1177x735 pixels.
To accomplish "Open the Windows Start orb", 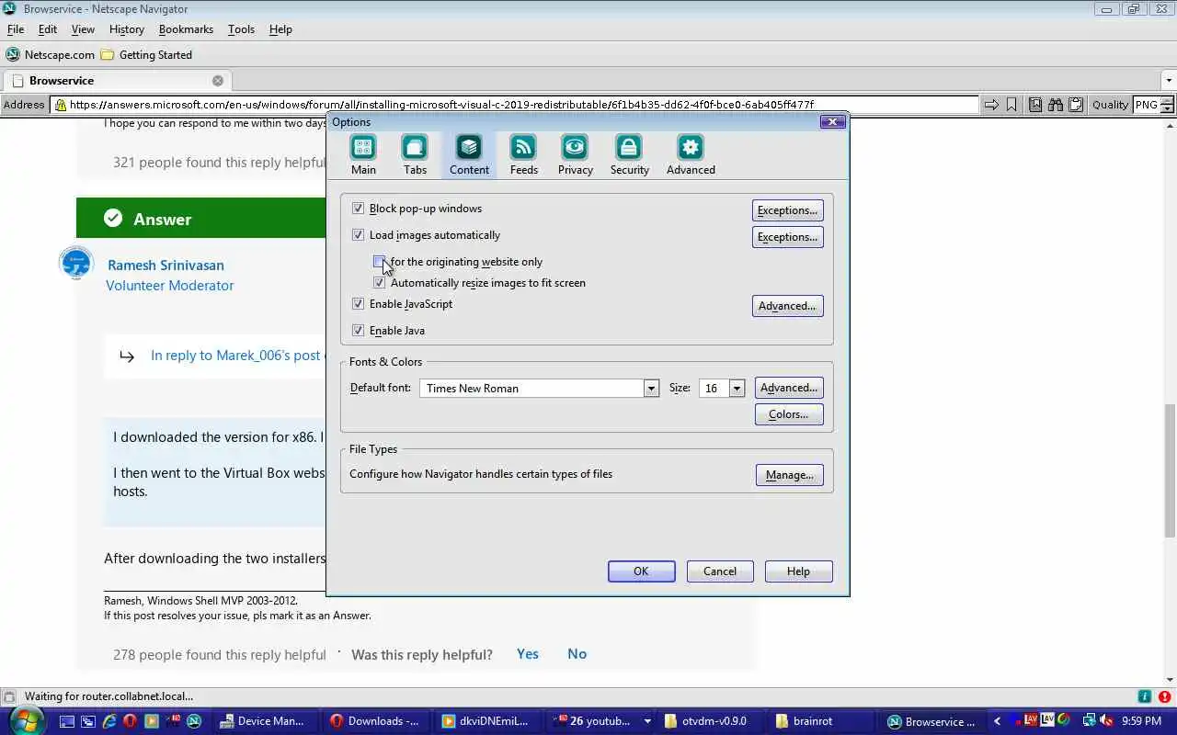I will [26, 720].
